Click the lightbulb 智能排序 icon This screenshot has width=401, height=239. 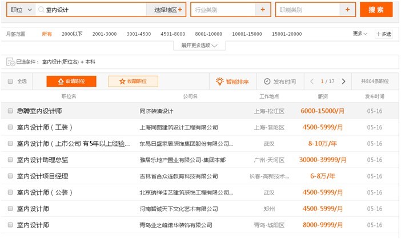(x=219, y=82)
